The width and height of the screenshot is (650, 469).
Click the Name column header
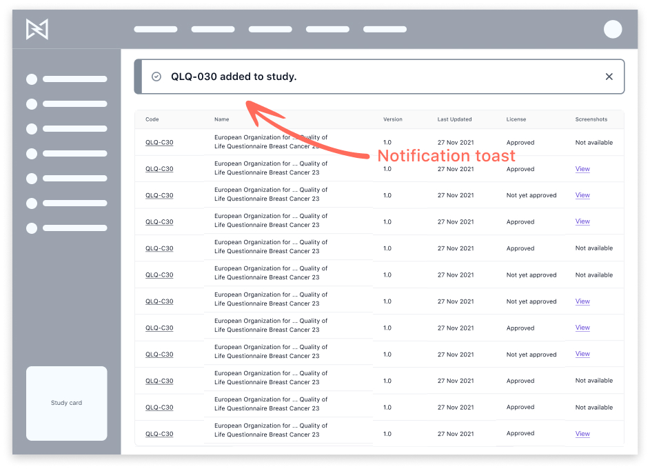click(x=222, y=119)
